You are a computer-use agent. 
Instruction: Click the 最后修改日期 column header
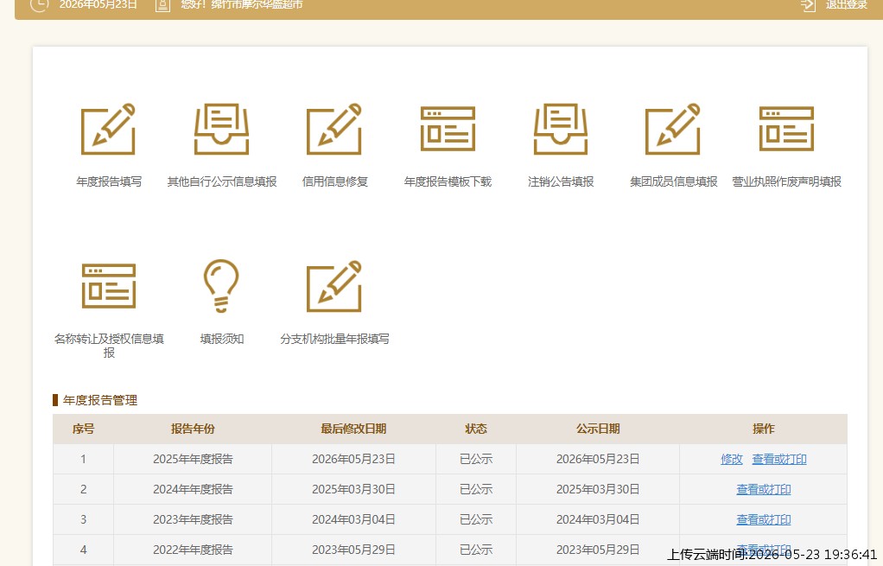[x=353, y=429]
